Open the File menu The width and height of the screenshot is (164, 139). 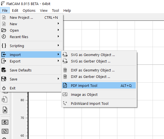coord(5,10)
